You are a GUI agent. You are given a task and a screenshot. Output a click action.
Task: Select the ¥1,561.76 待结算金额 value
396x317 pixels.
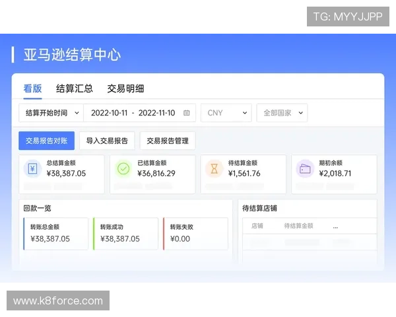(244, 174)
